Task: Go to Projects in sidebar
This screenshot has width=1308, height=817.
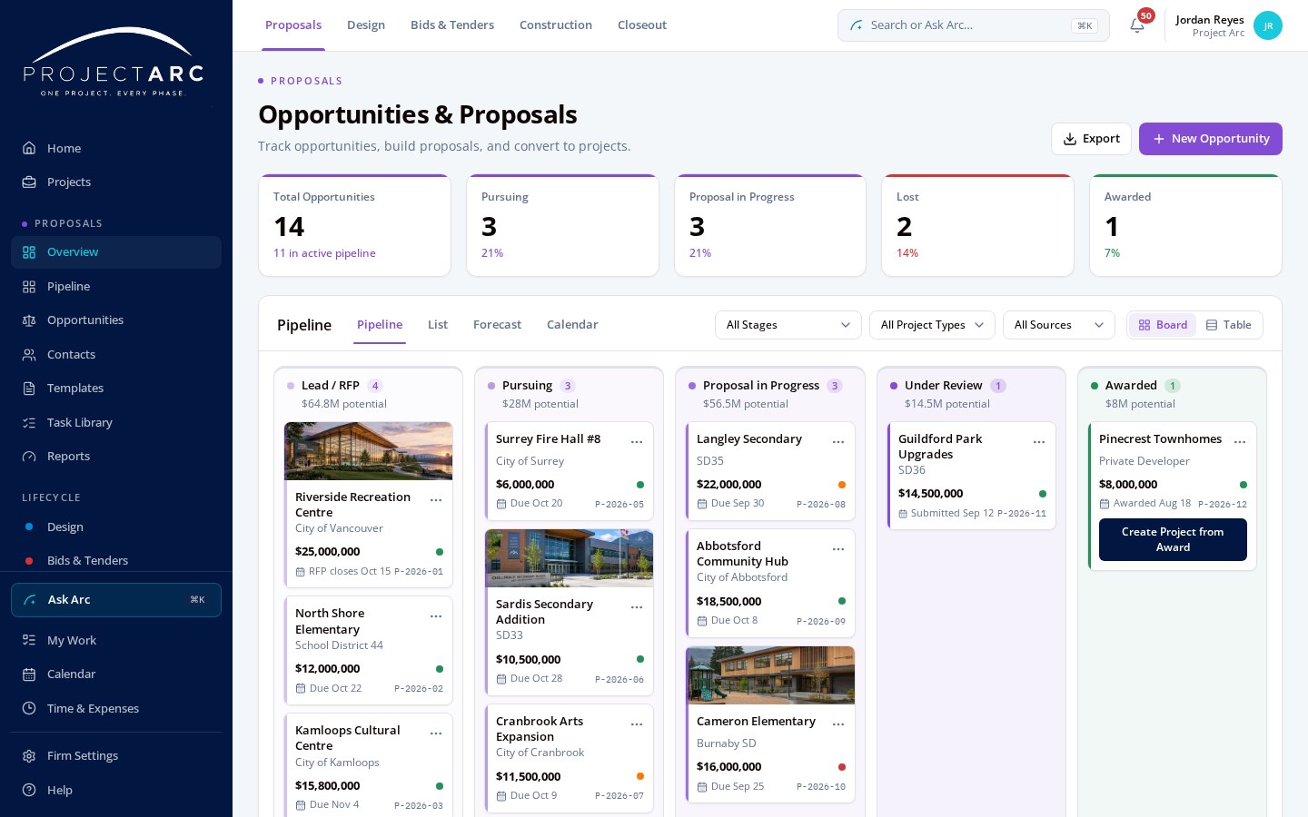Action: coord(116,182)
